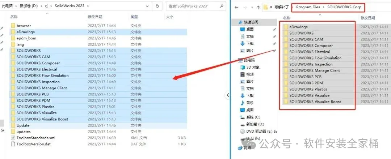Click the 破解补丁 breadcrumb segment
Viewport: 391px width, 159px height.
tap(282, 7)
